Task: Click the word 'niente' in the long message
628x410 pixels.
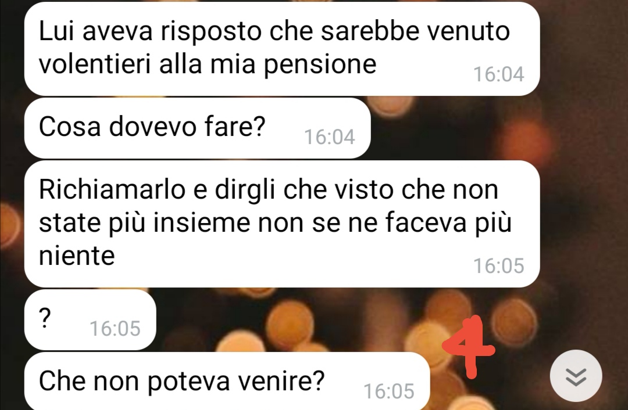Action: pyautogui.click(x=77, y=256)
